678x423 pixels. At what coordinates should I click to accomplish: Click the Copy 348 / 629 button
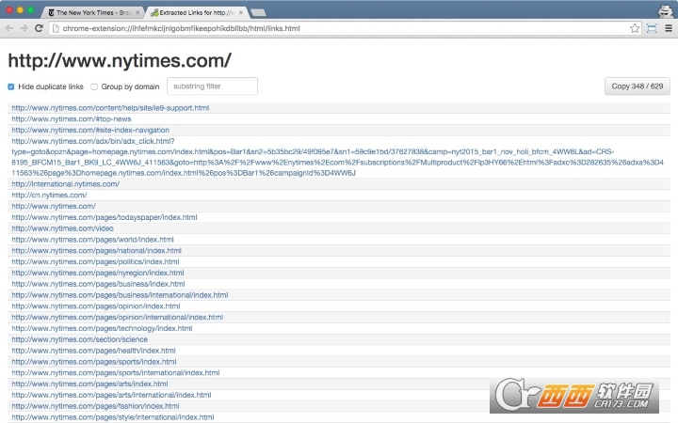[x=637, y=86]
